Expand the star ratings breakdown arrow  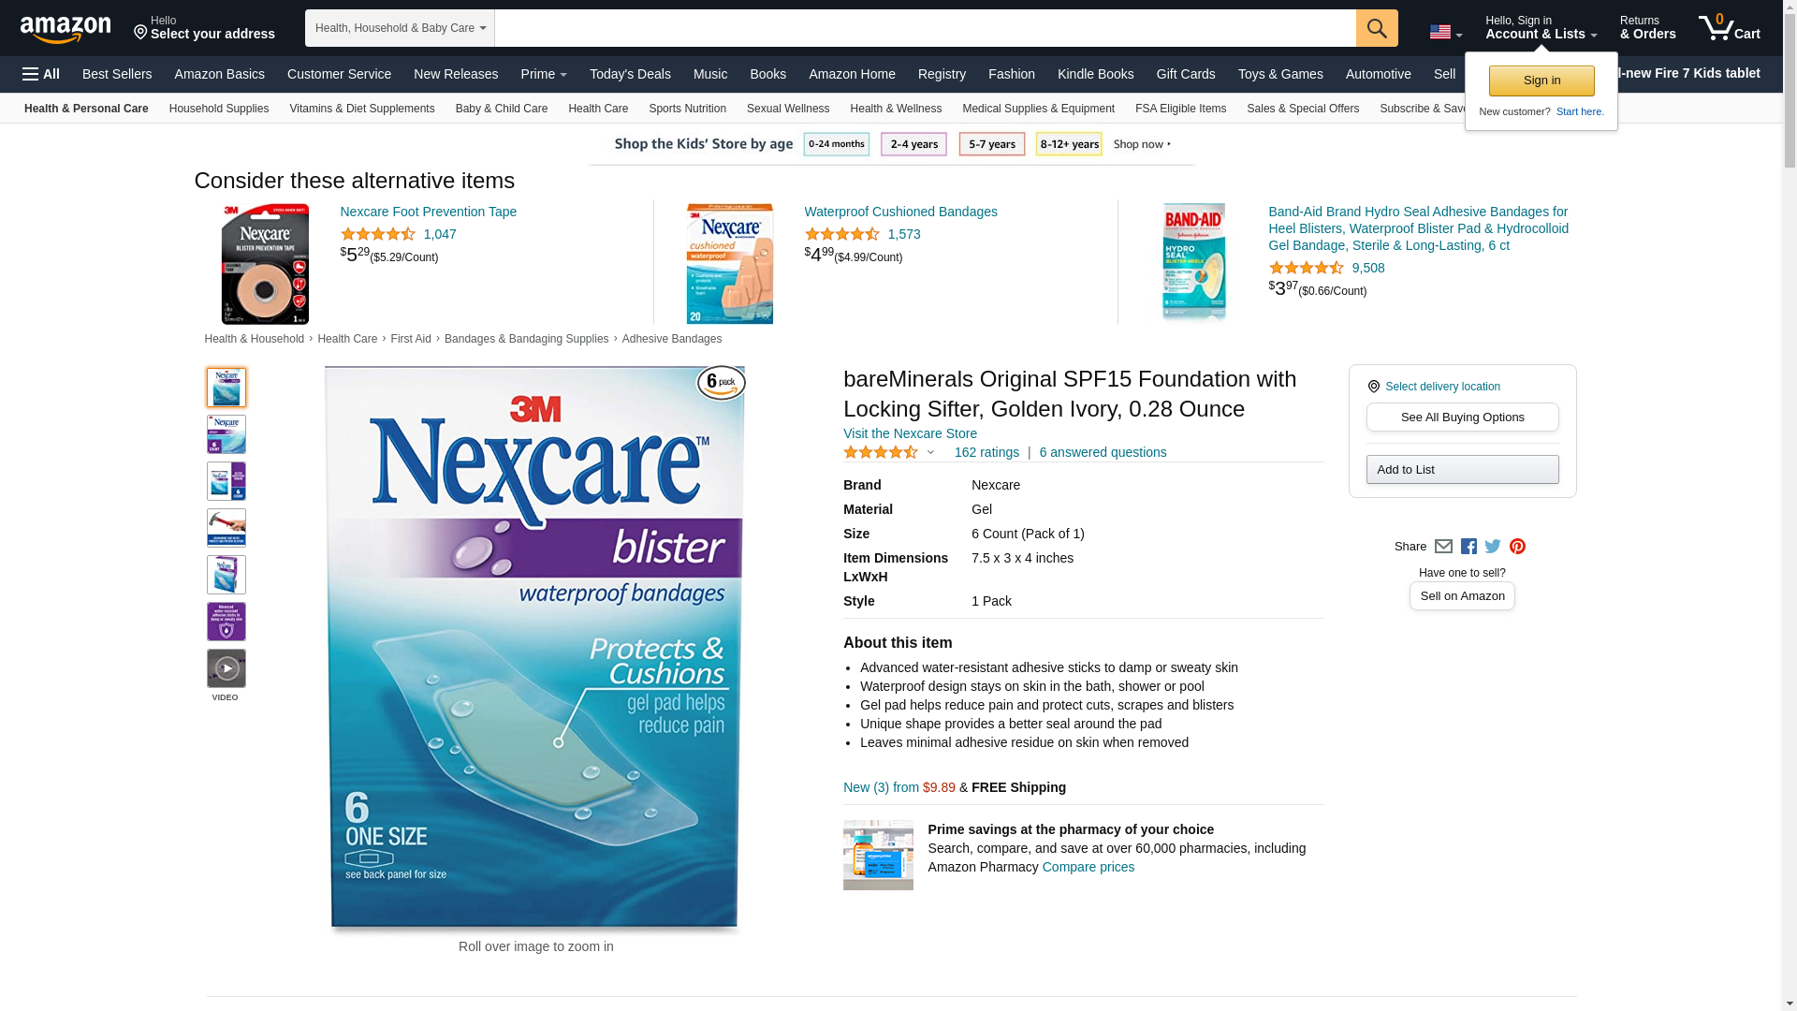[x=930, y=453]
